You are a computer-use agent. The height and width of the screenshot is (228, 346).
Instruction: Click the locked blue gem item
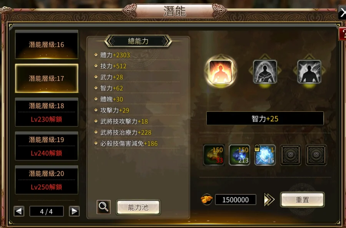265,155
